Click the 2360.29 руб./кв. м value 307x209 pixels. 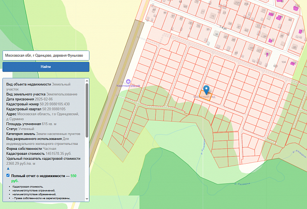[x=21, y=164]
